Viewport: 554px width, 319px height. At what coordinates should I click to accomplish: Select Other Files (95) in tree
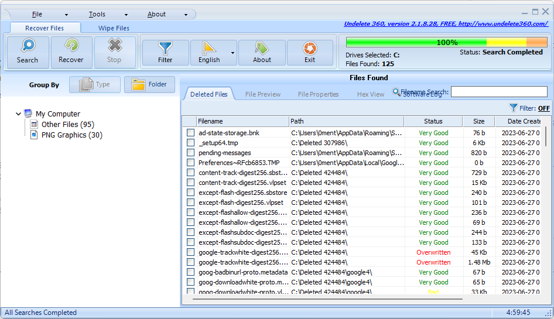point(68,124)
